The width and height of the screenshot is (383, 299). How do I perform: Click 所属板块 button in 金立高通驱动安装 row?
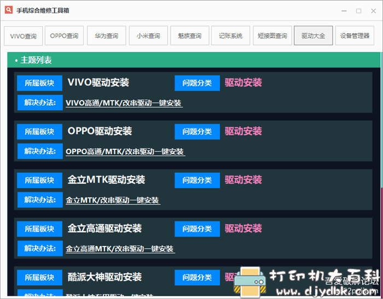coord(39,228)
